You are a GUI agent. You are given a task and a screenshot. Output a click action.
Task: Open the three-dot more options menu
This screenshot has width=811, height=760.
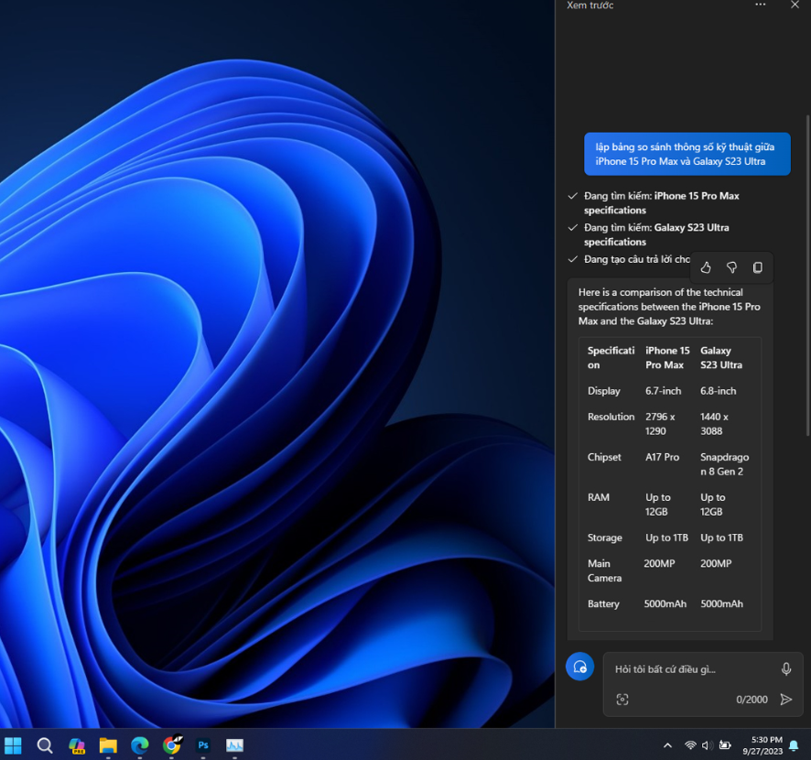(x=760, y=5)
